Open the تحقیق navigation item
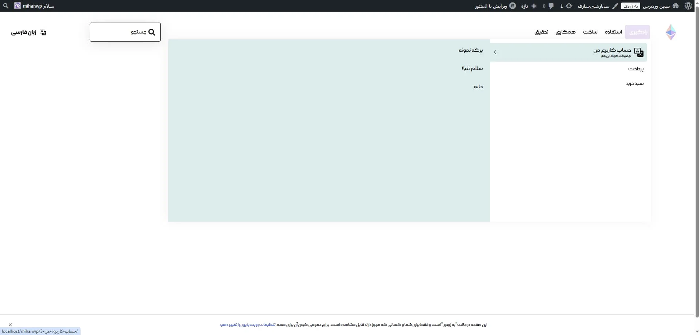 click(542, 32)
